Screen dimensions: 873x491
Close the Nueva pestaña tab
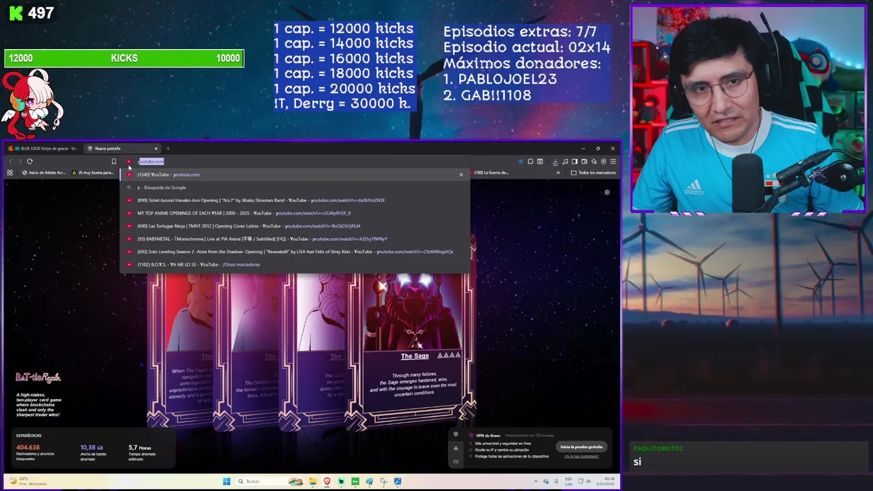(x=156, y=148)
